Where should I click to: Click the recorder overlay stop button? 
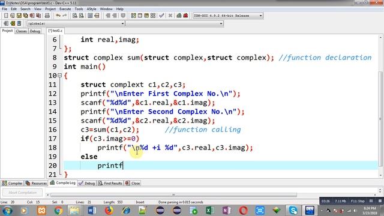[x=380, y=201]
